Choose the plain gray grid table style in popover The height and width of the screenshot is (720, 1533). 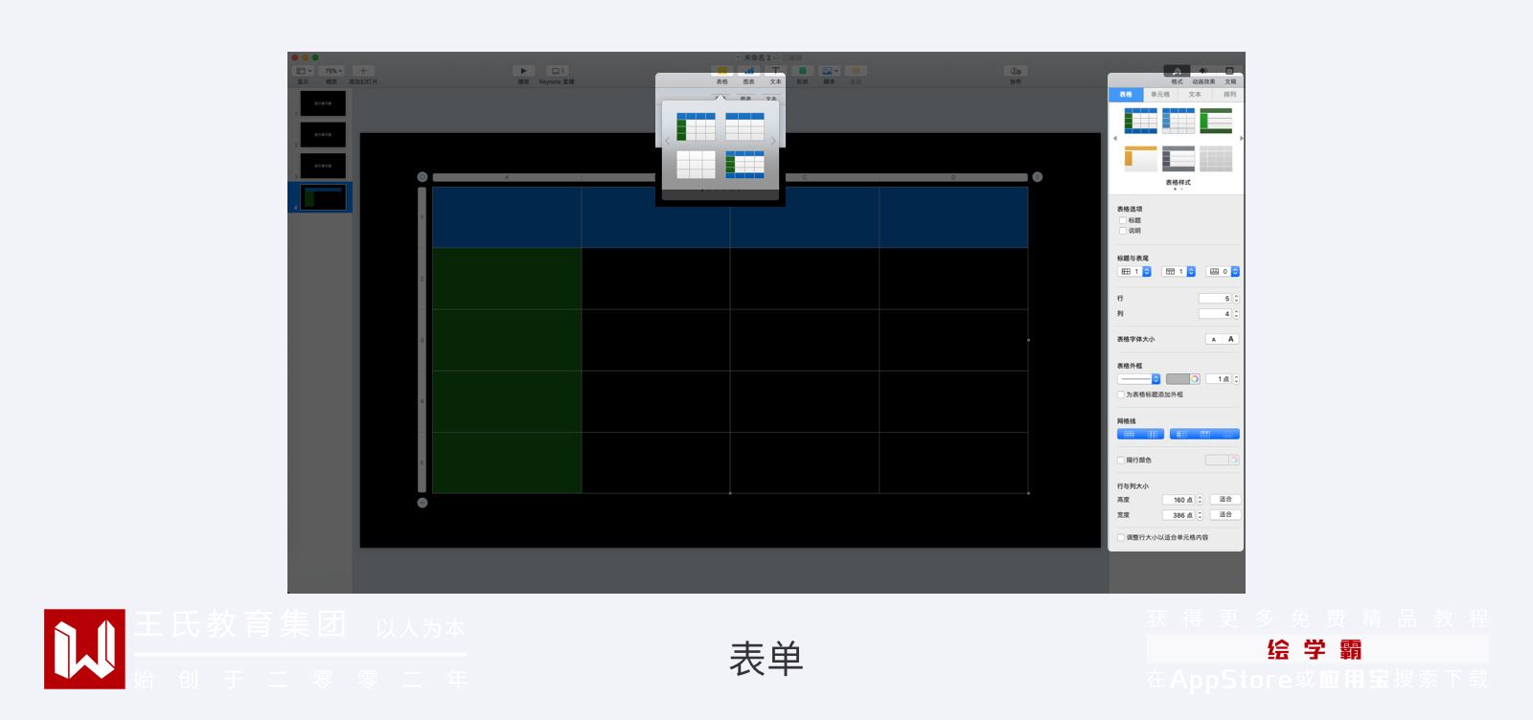(x=696, y=165)
